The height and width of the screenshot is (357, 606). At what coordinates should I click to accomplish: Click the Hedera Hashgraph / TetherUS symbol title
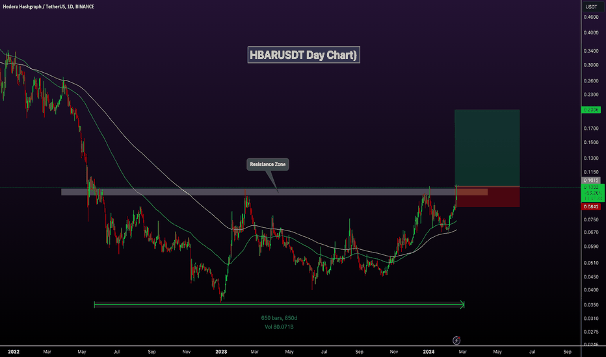click(x=48, y=6)
